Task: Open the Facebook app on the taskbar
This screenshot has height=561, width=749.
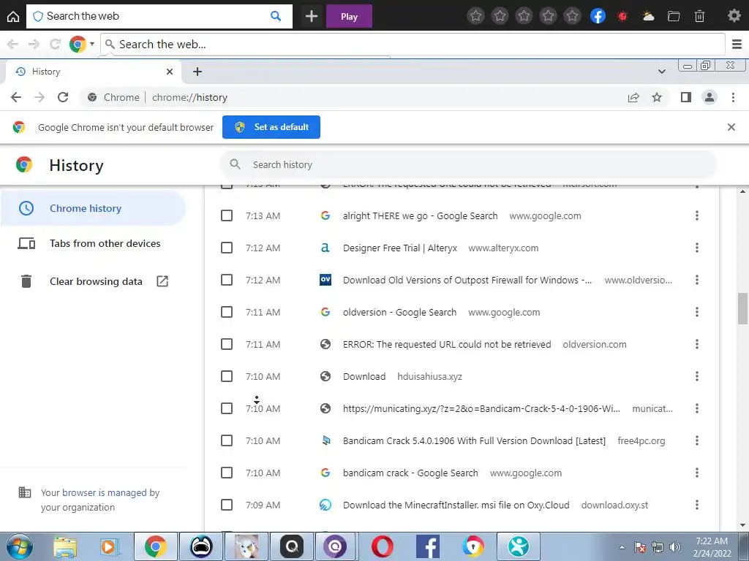Action: [x=427, y=546]
